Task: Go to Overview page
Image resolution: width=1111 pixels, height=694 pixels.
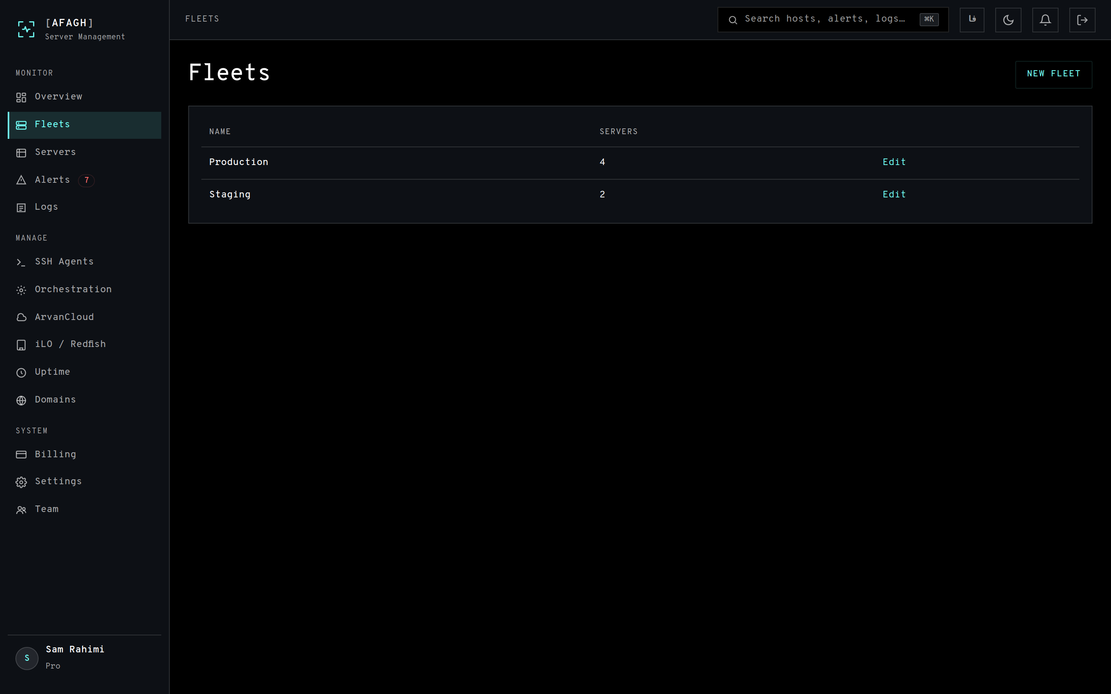Action: [84, 97]
